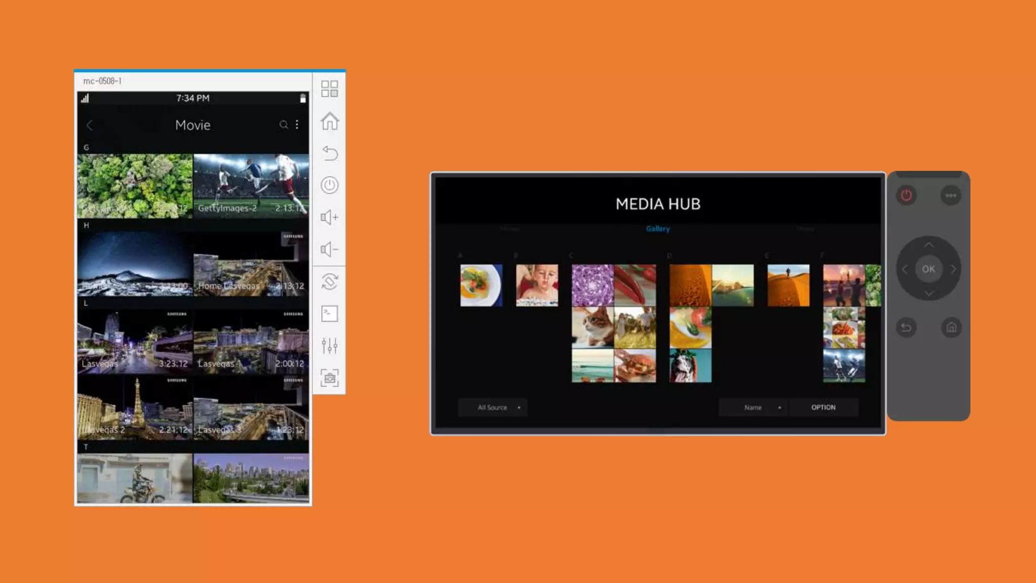Click the OPTION button in Media Hub

(823, 407)
